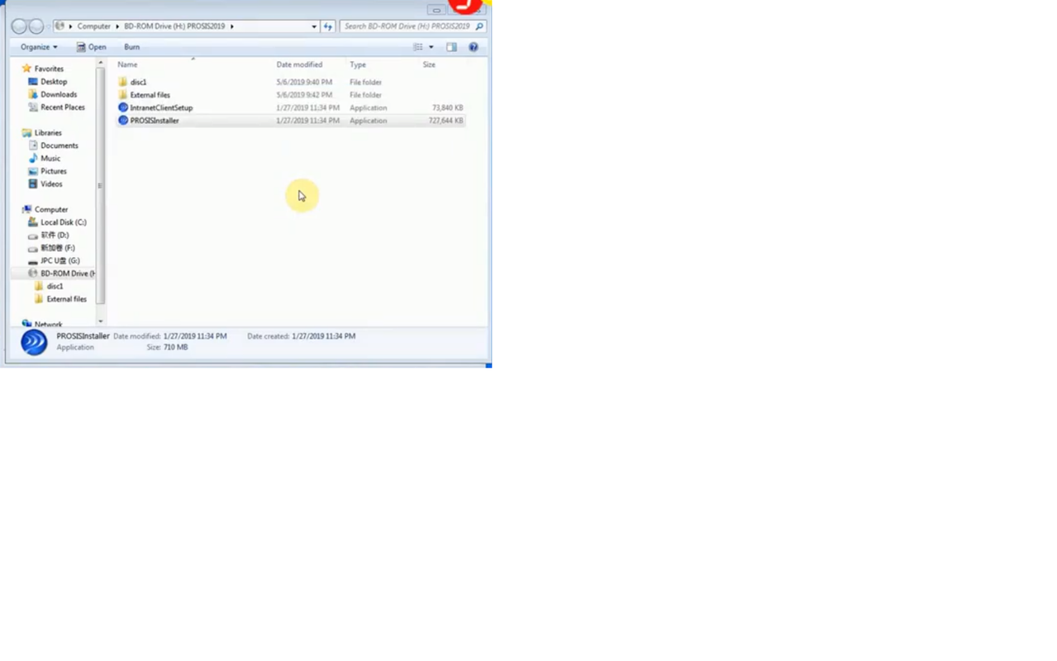
Task: Click the Burn toolbar button
Action: point(131,47)
